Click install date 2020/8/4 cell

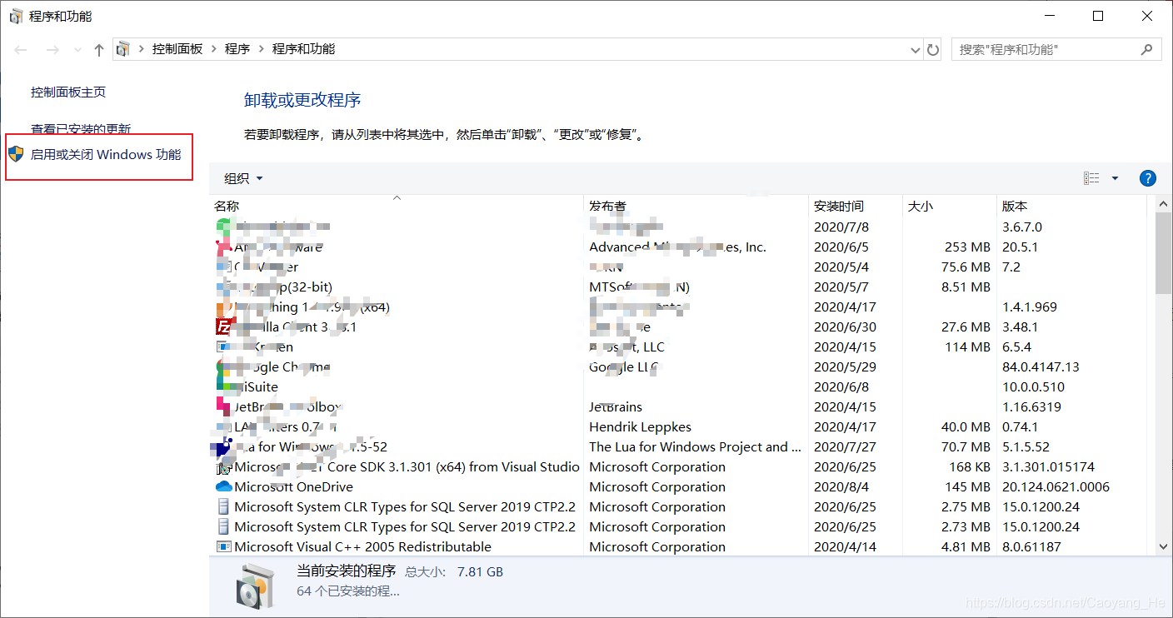841,487
